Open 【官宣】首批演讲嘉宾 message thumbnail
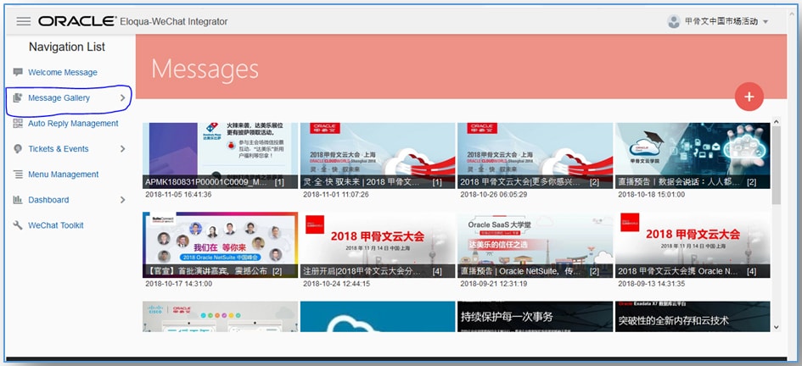The width and height of the screenshot is (802, 366). [220, 245]
